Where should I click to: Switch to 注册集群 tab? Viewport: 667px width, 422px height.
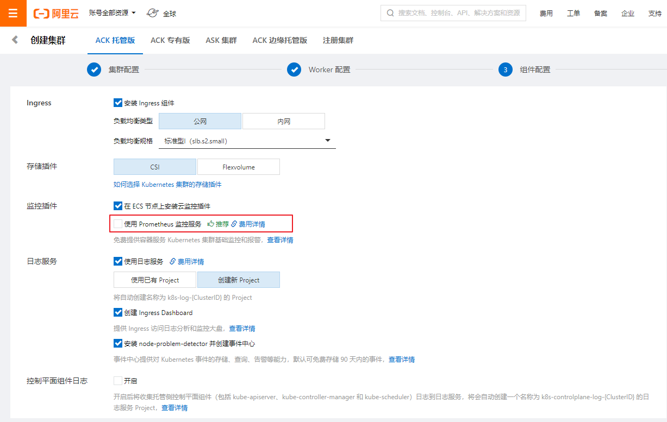tap(338, 40)
